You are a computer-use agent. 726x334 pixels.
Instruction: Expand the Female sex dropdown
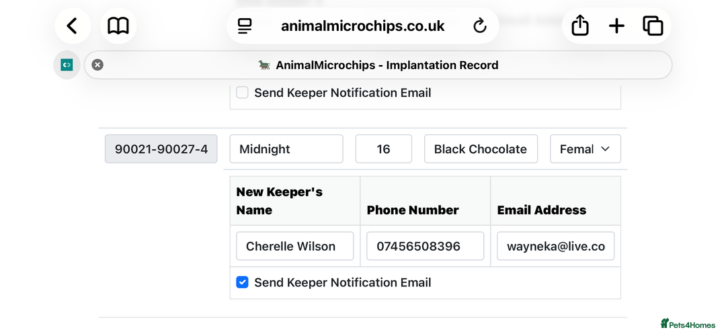(585, 149)
